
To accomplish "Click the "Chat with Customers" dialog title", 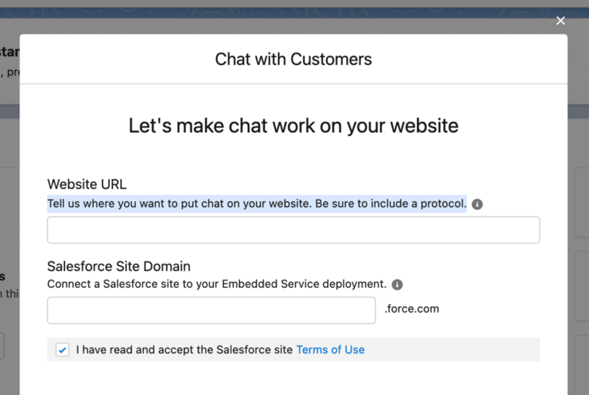I will pos(293,59).
